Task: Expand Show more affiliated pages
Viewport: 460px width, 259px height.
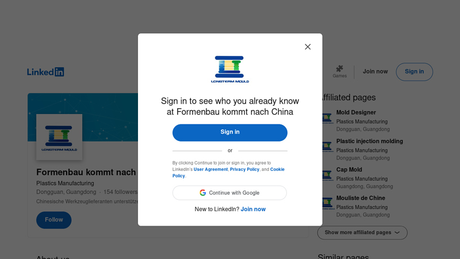Action: 362,233
